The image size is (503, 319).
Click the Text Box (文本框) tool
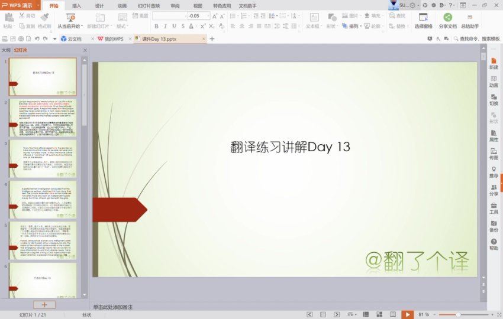click(314, 21)
